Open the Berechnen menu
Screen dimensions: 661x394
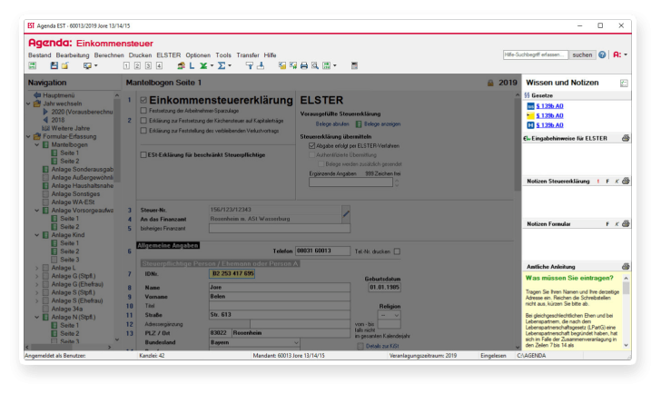pos(109,54)
